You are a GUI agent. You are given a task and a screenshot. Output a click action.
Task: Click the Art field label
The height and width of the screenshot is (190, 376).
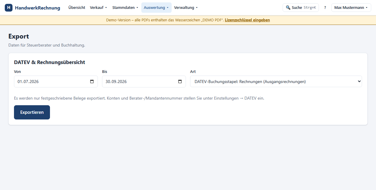pos(193,72)
